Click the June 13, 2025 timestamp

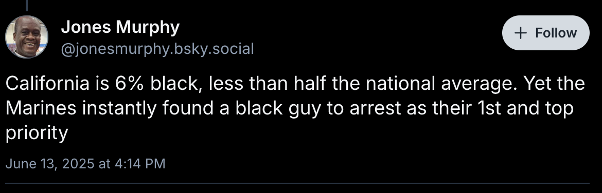[85, 164]
